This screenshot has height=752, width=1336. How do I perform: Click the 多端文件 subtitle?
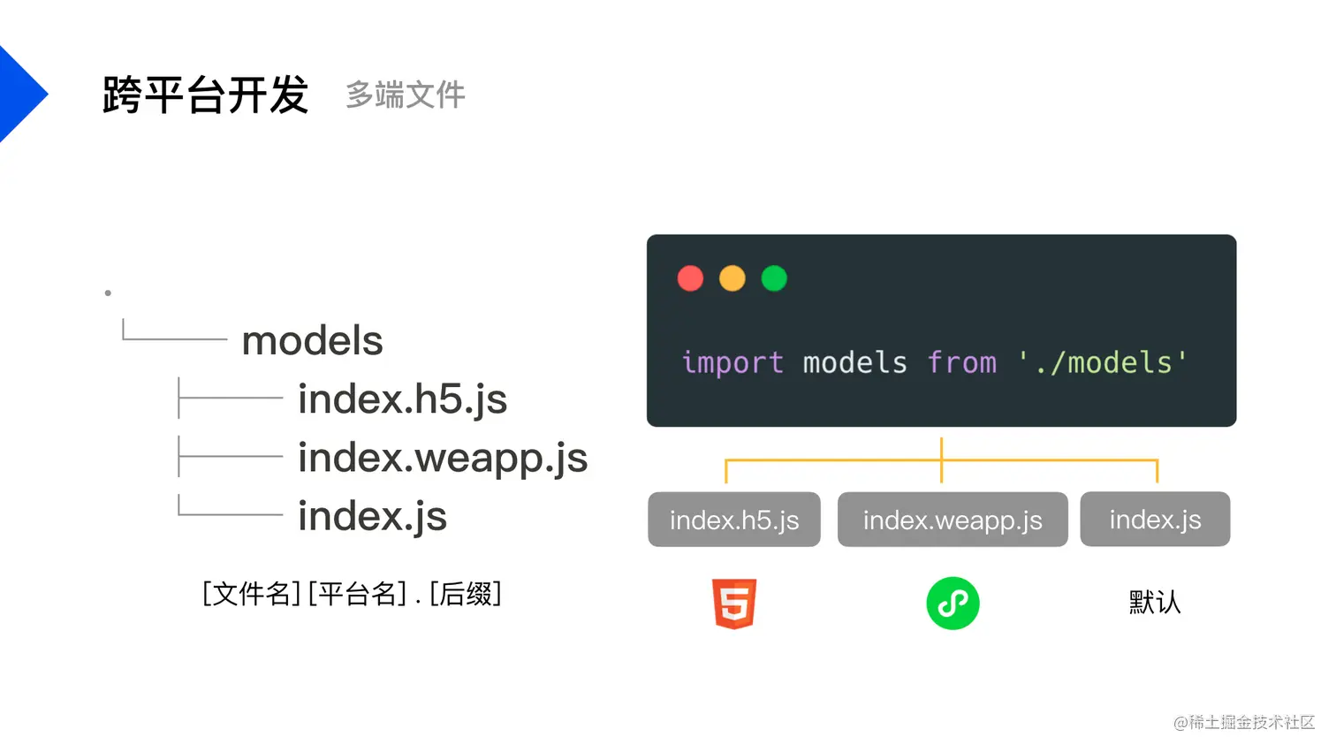tap(406, 95)
